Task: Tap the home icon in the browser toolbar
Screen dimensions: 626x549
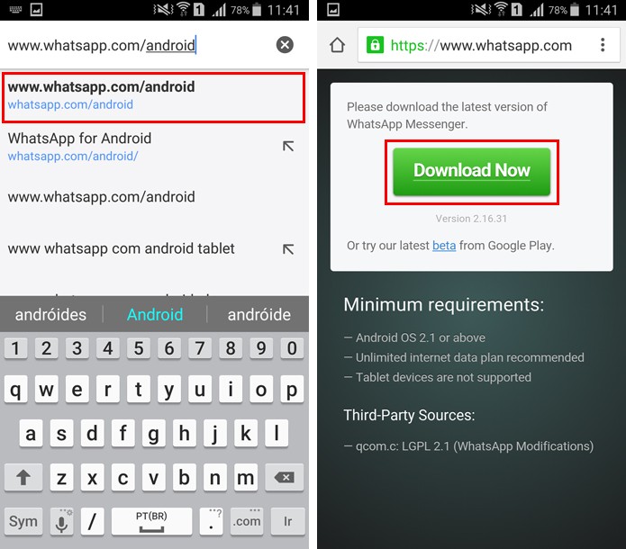Action: pyautogui.click(x=338, y=45)
